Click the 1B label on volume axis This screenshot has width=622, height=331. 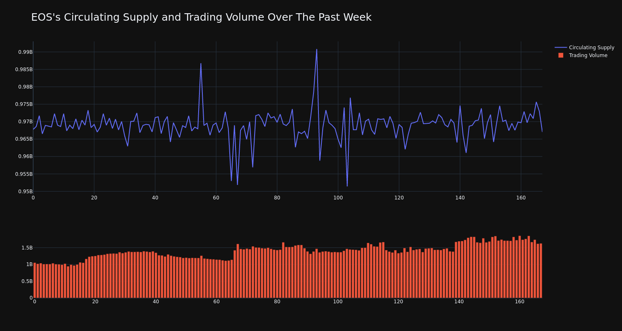(29, 264)
